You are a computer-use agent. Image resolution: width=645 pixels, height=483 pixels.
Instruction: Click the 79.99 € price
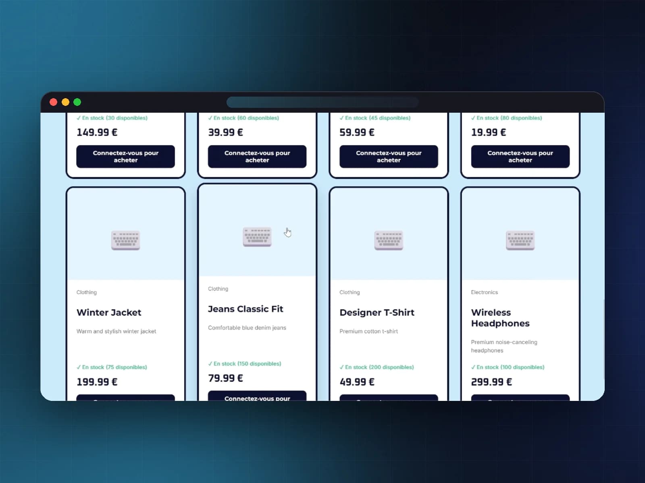(x=226, y=378)
